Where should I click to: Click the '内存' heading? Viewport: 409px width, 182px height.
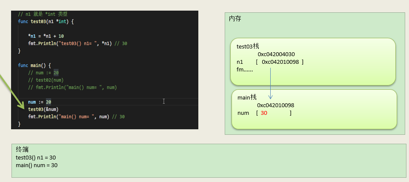pos(235,19)
